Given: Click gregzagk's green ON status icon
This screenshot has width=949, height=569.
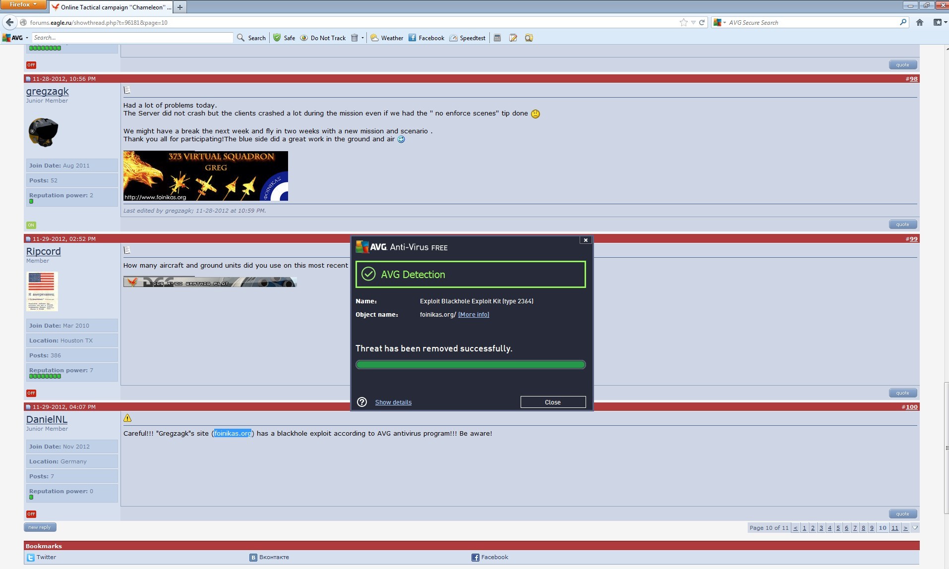Looking at the screenshot, I should 31,225.
